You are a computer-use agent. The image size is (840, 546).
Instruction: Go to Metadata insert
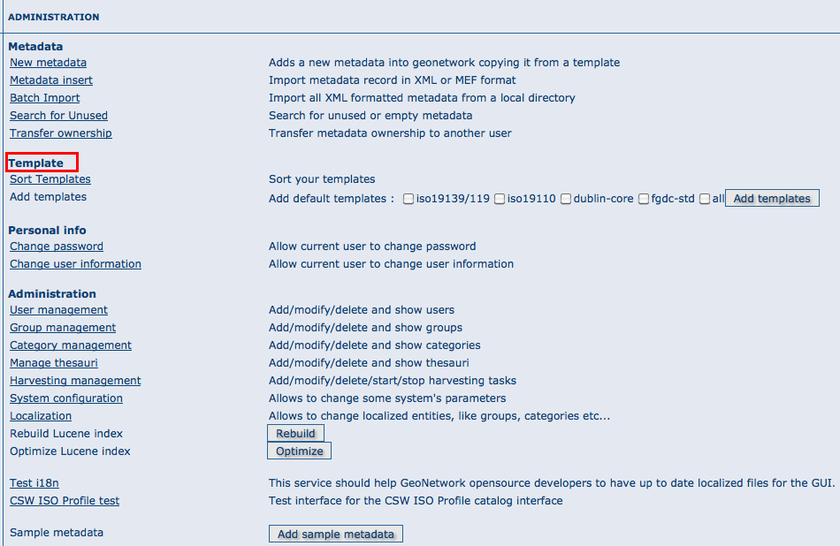pos(51,80)
